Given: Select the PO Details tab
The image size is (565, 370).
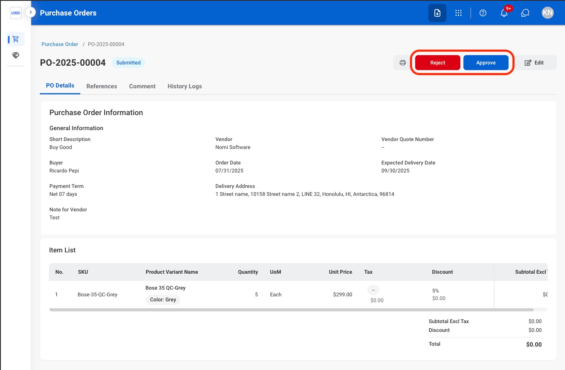Looking at the screenshot, I should (60, 86).
